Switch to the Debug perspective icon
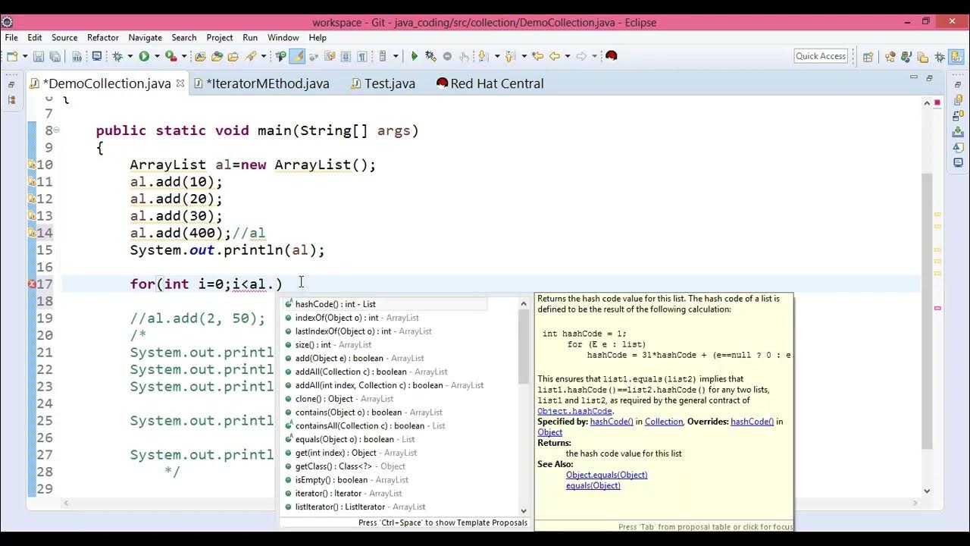This screenshot has height=546, width=970. [x=940, y=56]
